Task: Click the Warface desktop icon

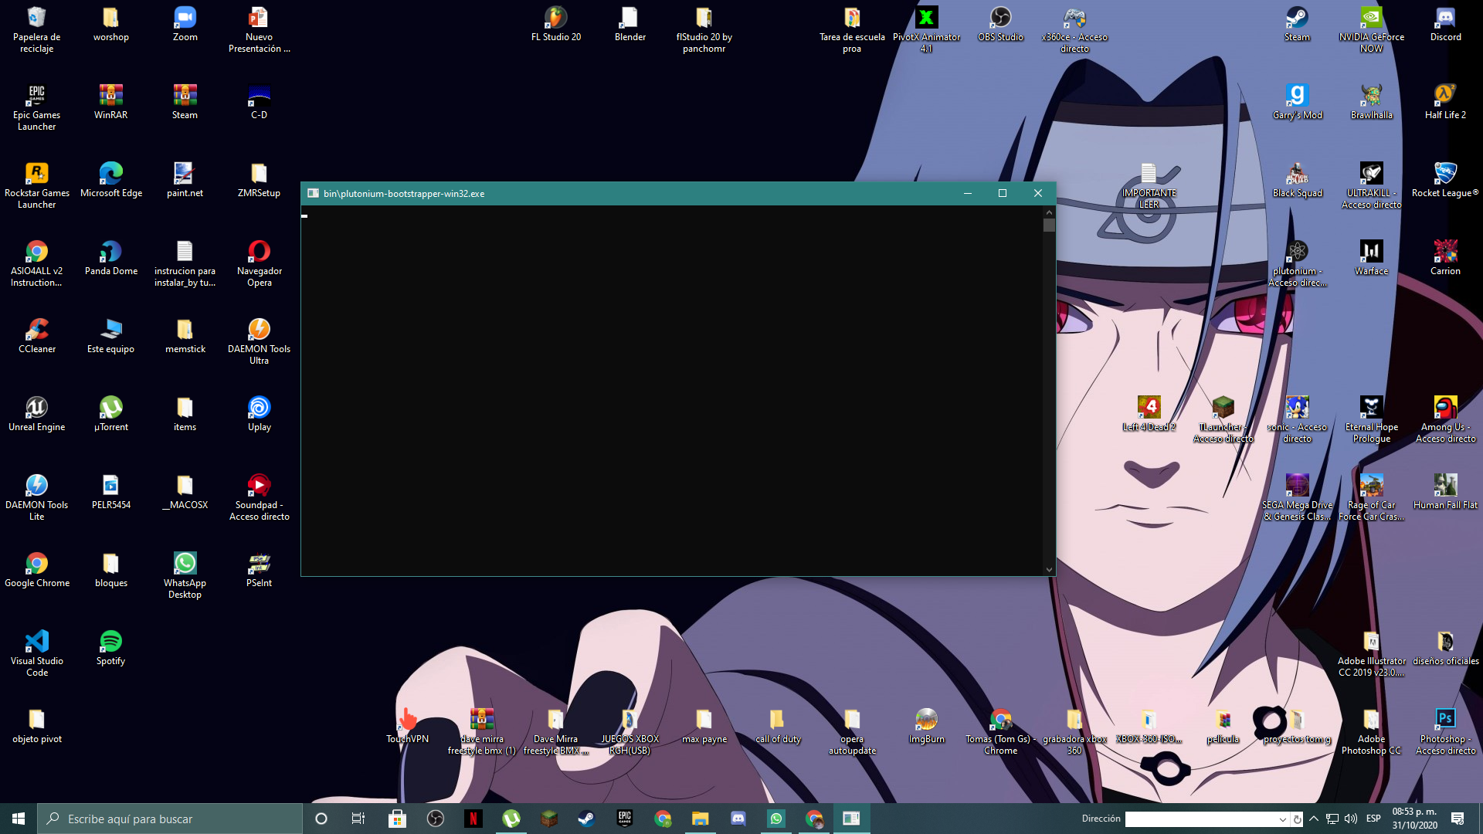Action: [1371, 257]
